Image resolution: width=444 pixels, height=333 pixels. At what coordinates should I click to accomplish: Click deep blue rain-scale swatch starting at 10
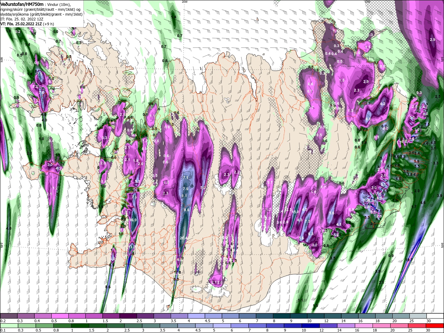tap(310, 326)
